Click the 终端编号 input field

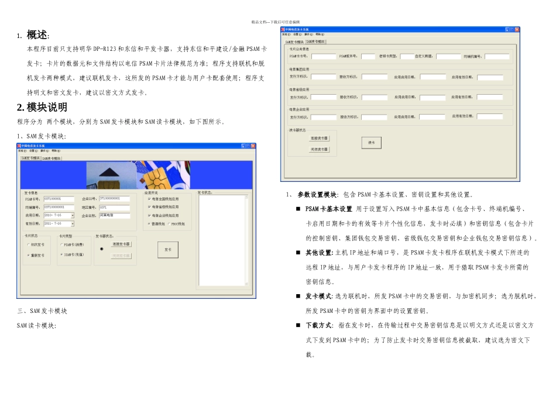pyautogui.click(x=59, y=207)
